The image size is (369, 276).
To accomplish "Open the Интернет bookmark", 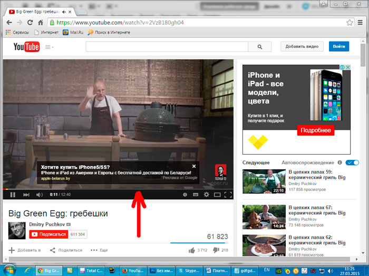I will (x=46, y=33).
